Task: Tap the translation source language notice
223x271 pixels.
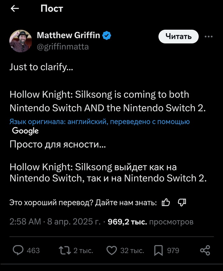Action: pyautogui.click(x=99, y=122)
